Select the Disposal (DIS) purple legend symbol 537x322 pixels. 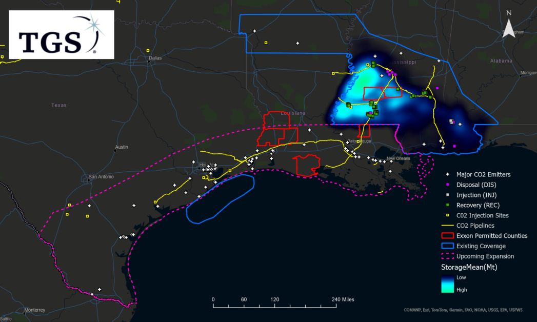[x=448, y=185]
